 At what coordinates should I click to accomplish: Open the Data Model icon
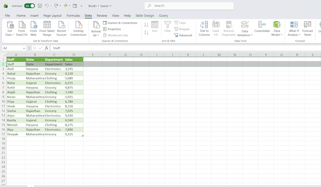click(277, 25)
